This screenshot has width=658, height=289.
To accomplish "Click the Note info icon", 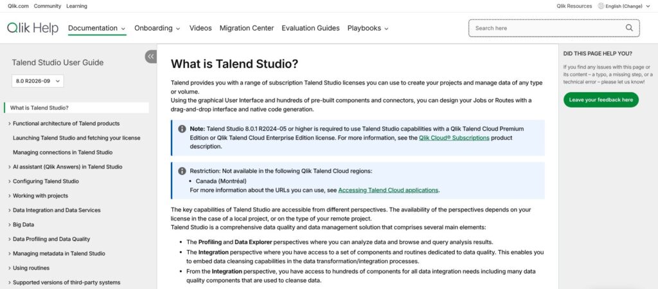I will pos(182,129).
